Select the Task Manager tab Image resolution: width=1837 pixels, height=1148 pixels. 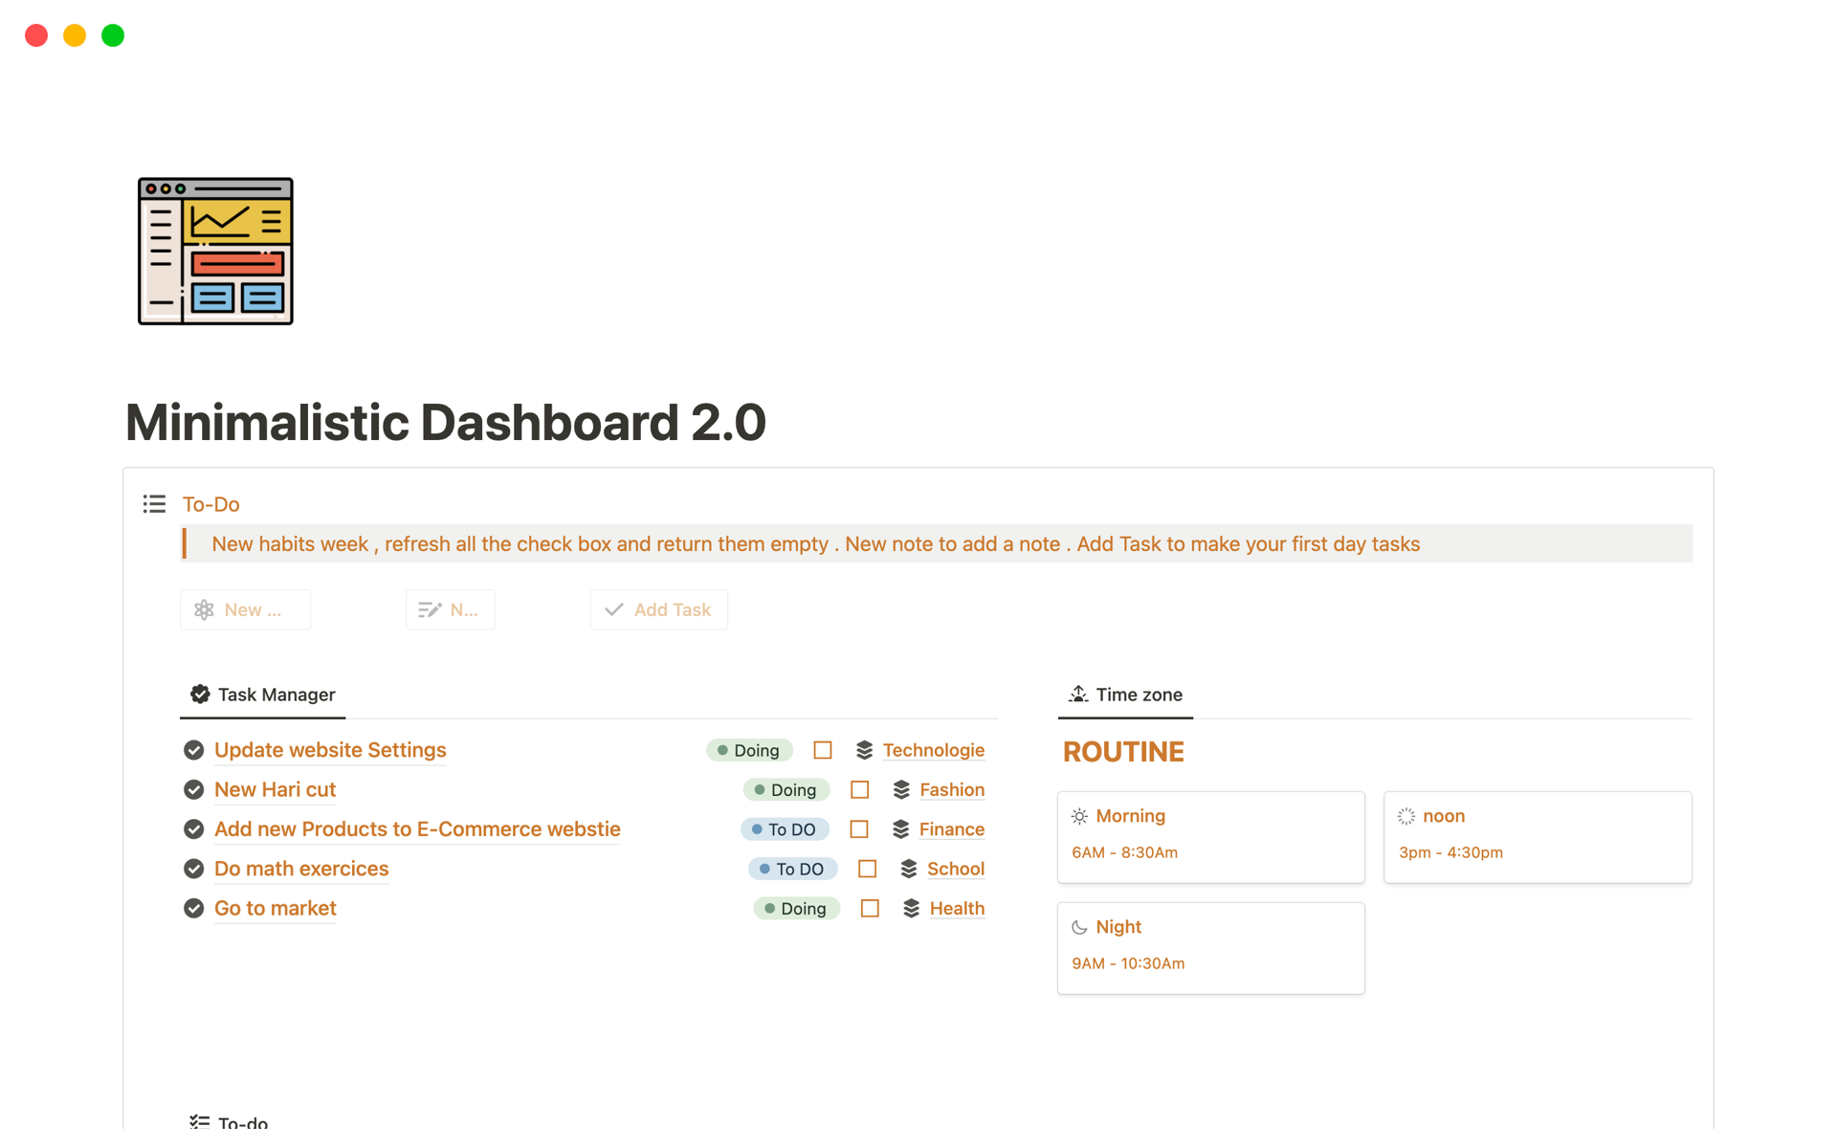tap(263, 695)
